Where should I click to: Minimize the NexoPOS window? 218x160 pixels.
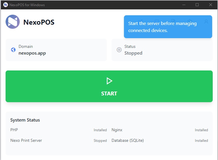tap(184, 5)
